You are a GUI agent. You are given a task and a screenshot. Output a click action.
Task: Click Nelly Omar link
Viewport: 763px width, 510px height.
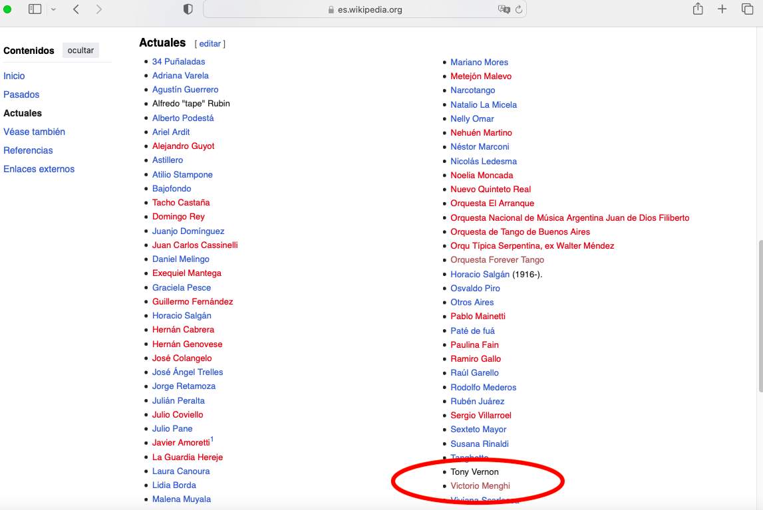(x=472, y=118)
